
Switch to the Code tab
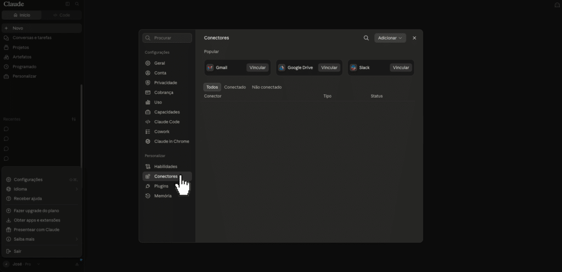click(61, 15)
